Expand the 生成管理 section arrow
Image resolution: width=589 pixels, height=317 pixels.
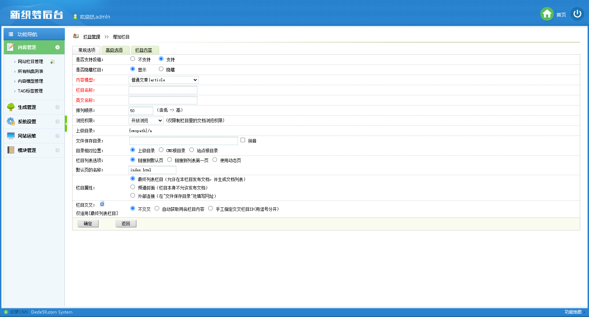point(57,107)
